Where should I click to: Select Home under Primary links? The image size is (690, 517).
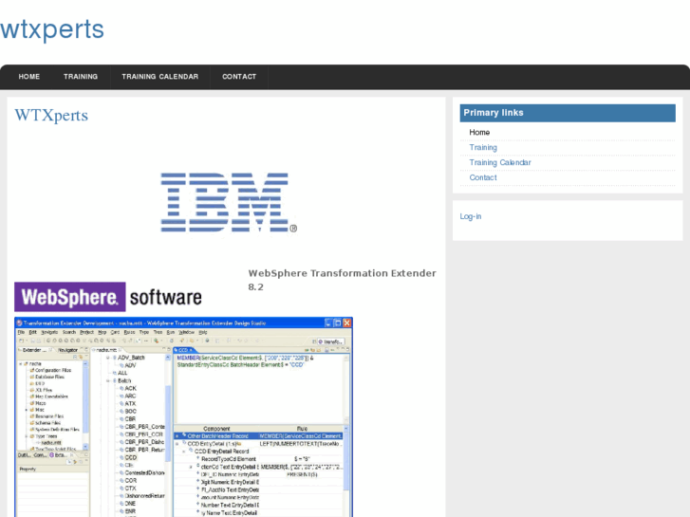(x=479, y=133)
